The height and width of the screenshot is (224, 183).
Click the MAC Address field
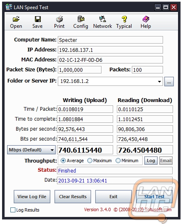(110, 60)
